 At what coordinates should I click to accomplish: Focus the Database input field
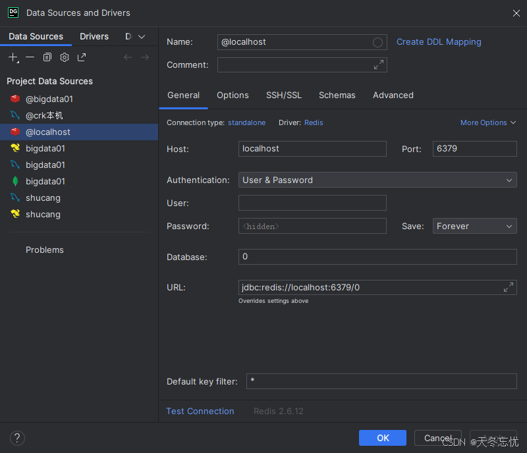tap(377, 257)
